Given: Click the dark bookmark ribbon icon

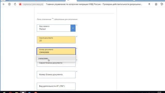Looking at the screenshot, I should point(149,4).
